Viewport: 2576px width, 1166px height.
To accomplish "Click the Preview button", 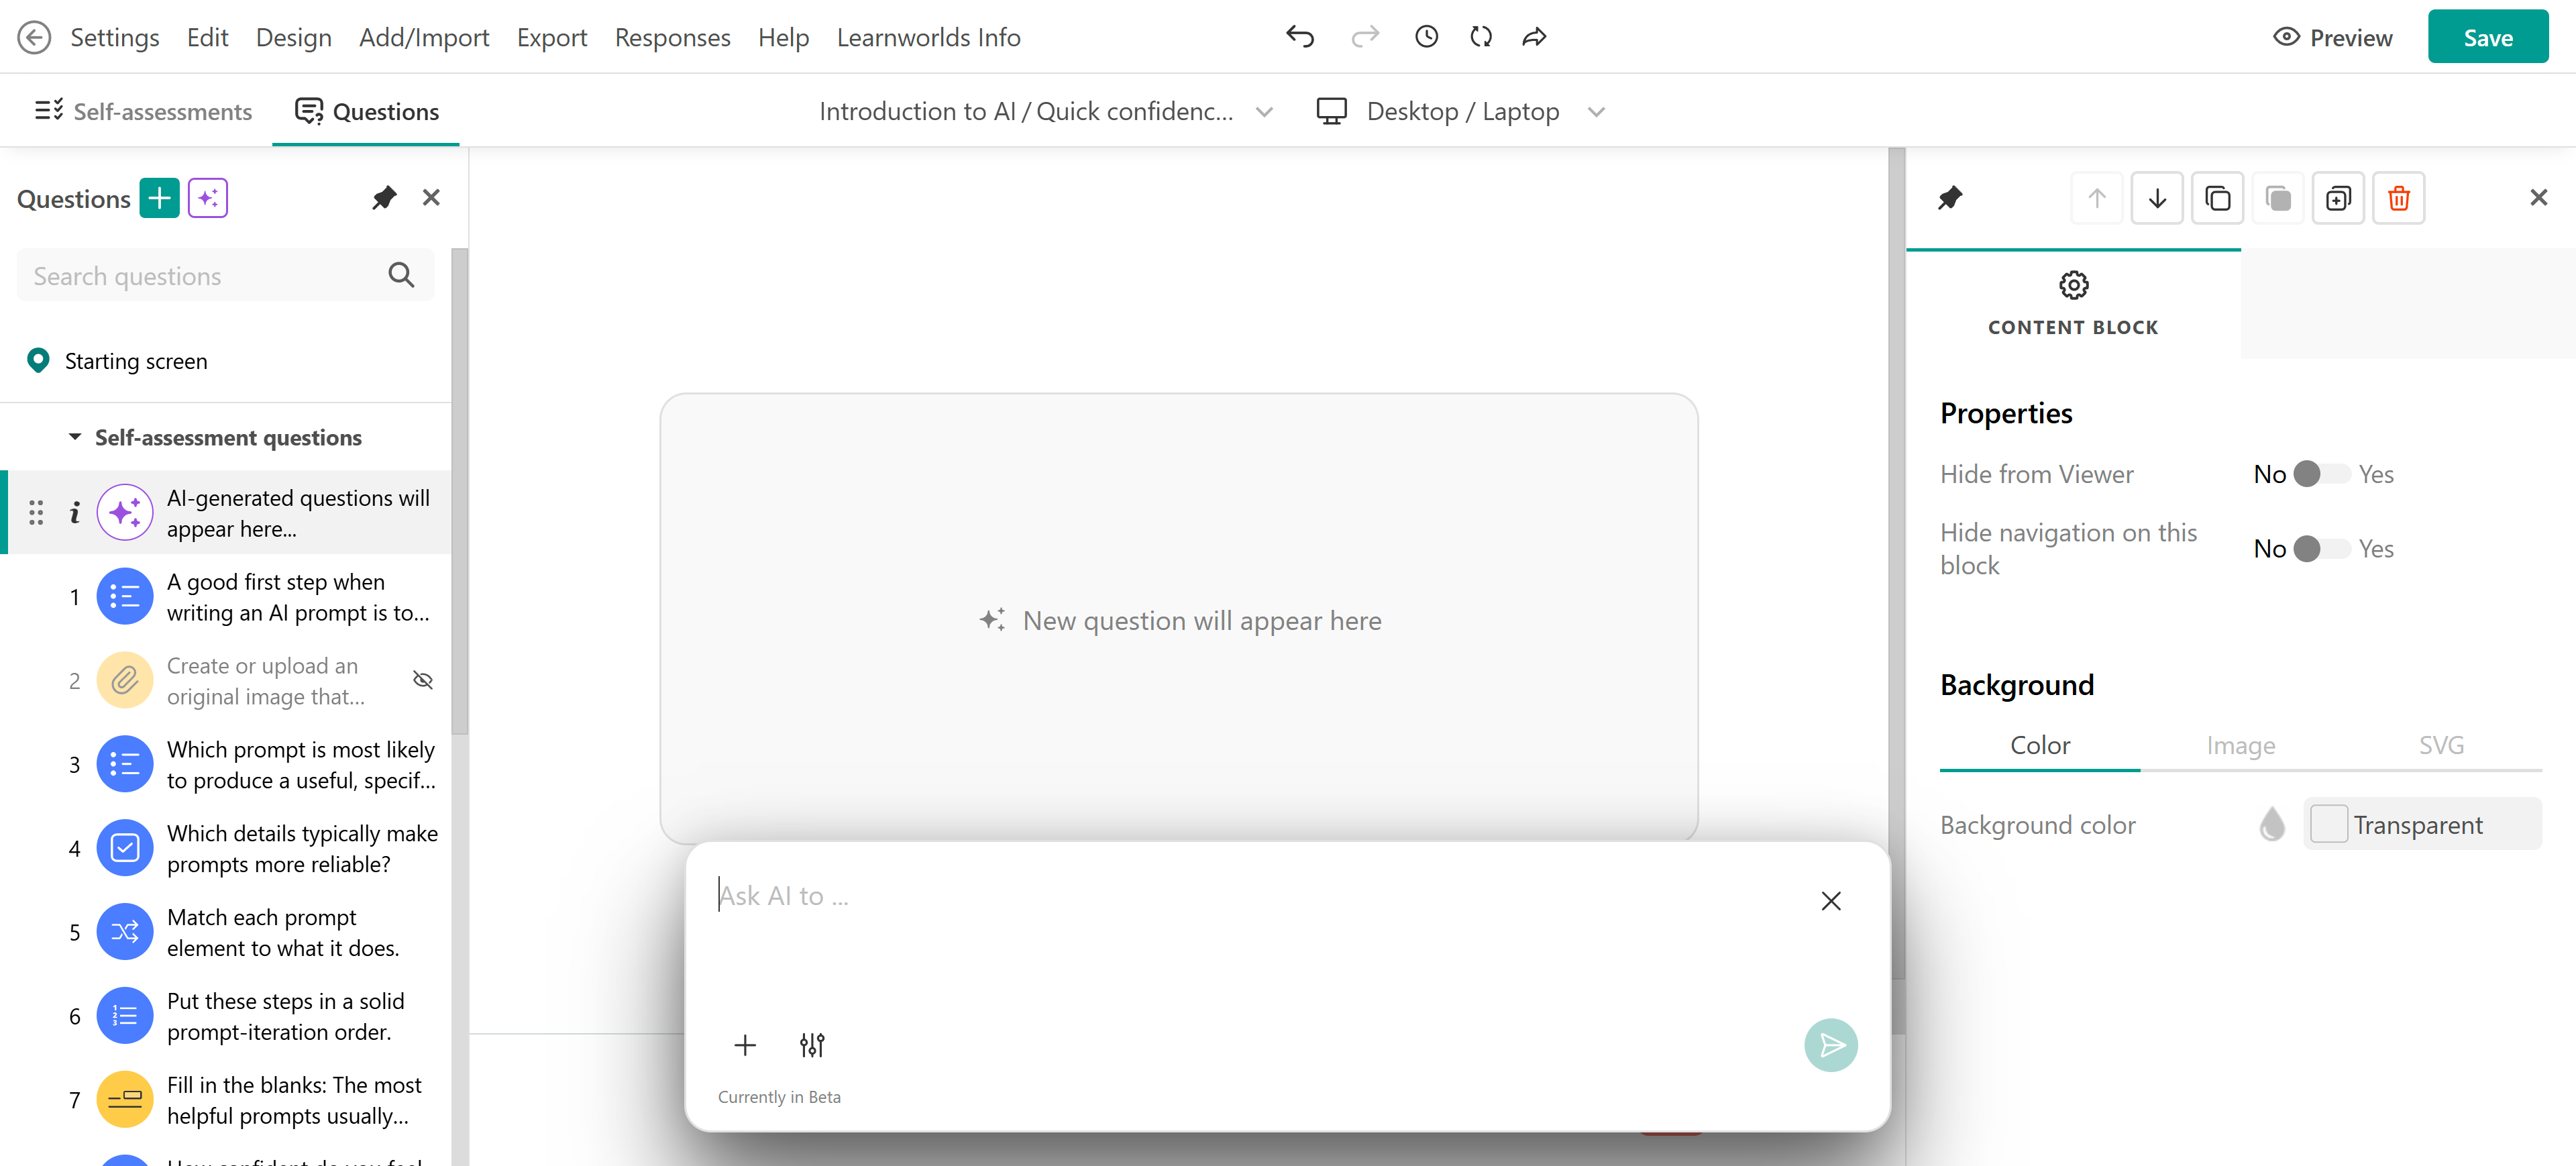I will (2333, 37).
